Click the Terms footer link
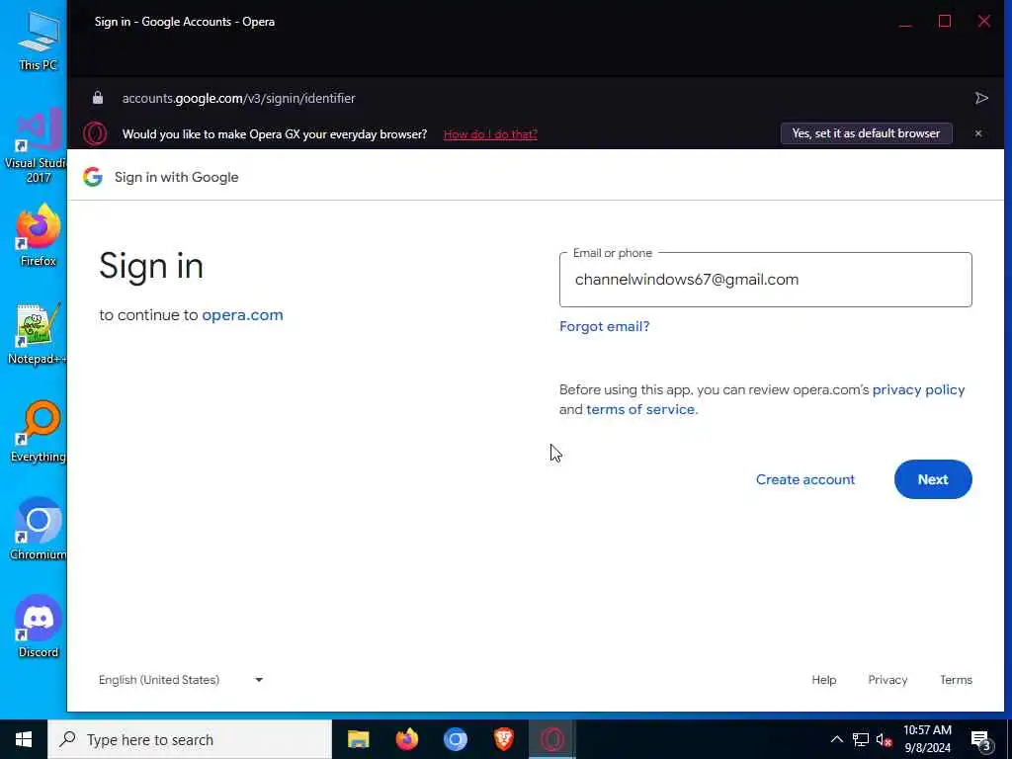Image resolution: width=1012 pixels, height=759 pixels. pos(956,680)
